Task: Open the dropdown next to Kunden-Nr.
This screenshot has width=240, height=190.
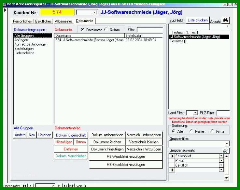Action: pos(95,12)
